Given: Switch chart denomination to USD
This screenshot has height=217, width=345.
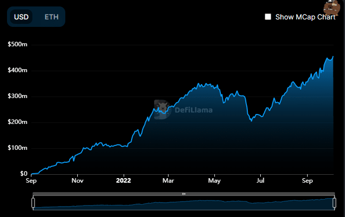Looking at the screenshot, I should point(21,17).
